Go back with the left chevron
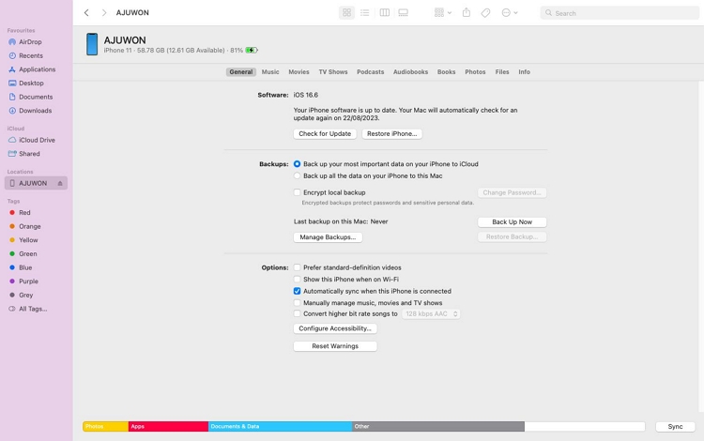 point(86,12)
